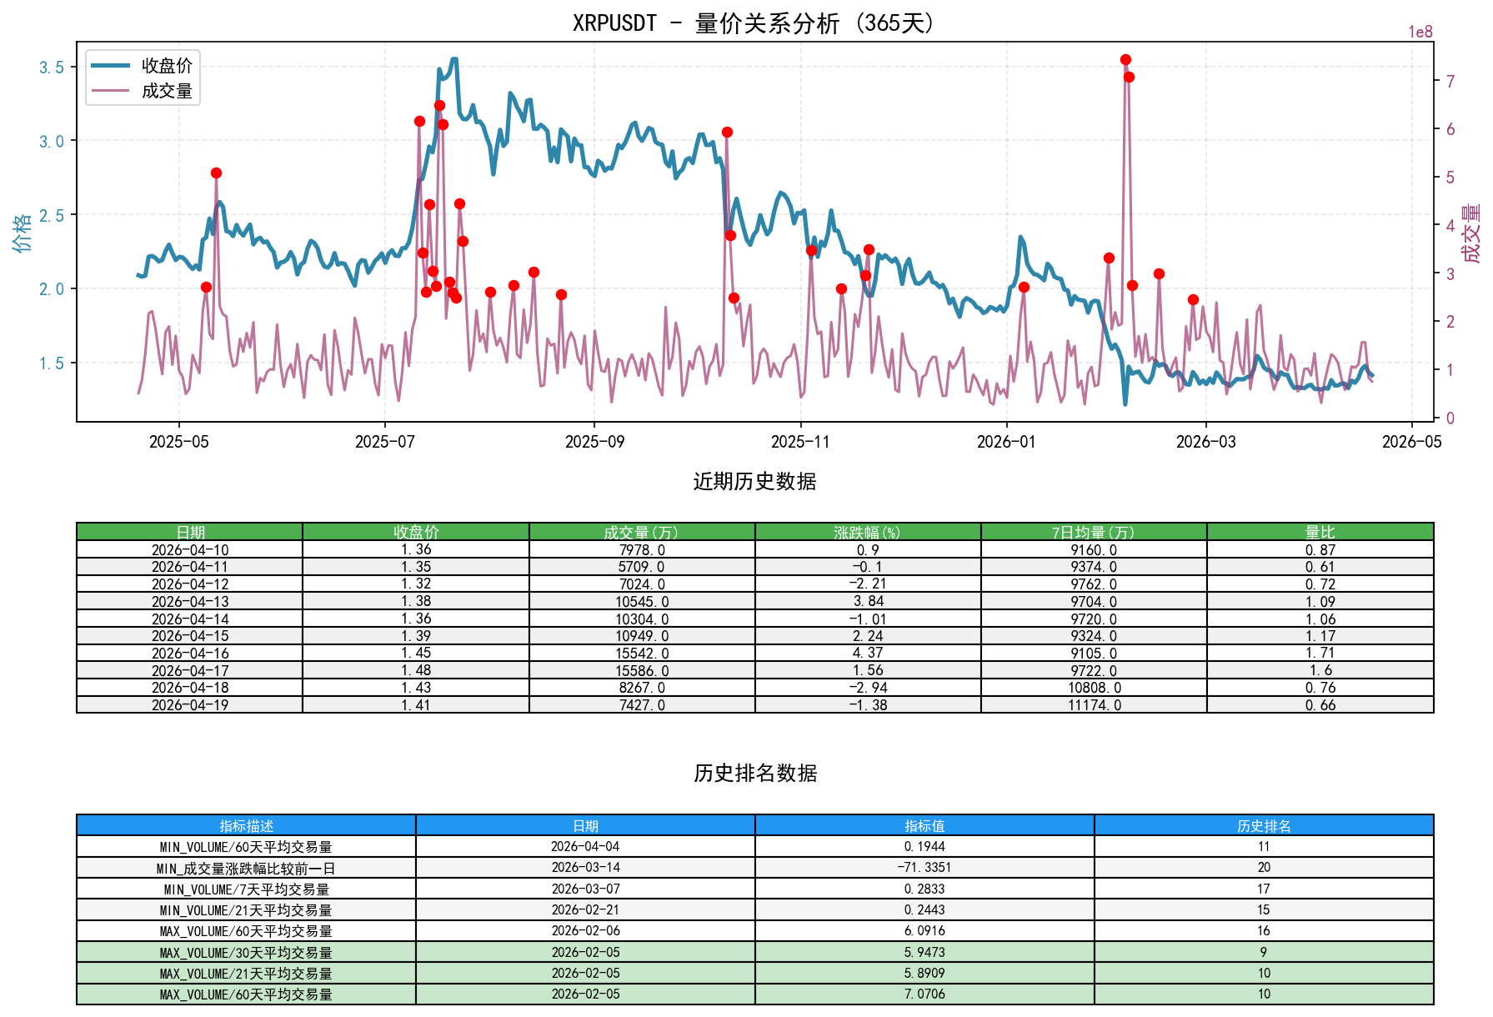
Task: Click the 近期历史数据 section heading
Action: 754,481
